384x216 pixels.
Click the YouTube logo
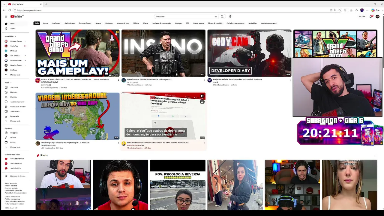(17, 16)
